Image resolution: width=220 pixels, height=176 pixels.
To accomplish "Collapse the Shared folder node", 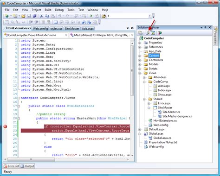I will 144,99.
